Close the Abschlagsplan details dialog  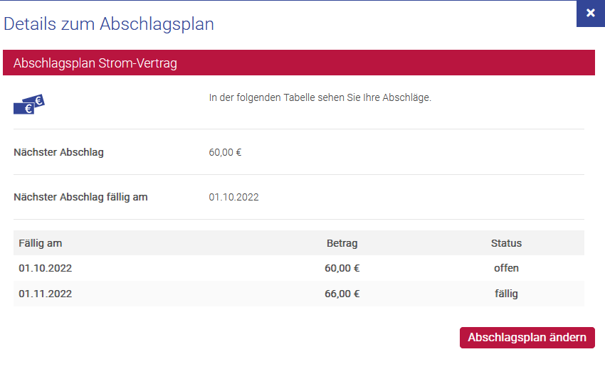click(x=590, y=14)
